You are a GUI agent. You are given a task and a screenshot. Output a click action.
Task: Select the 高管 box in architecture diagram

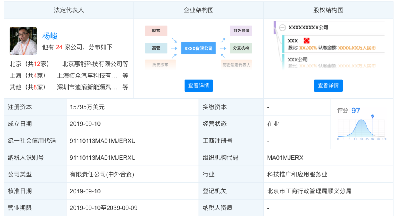tap(156, 48)
